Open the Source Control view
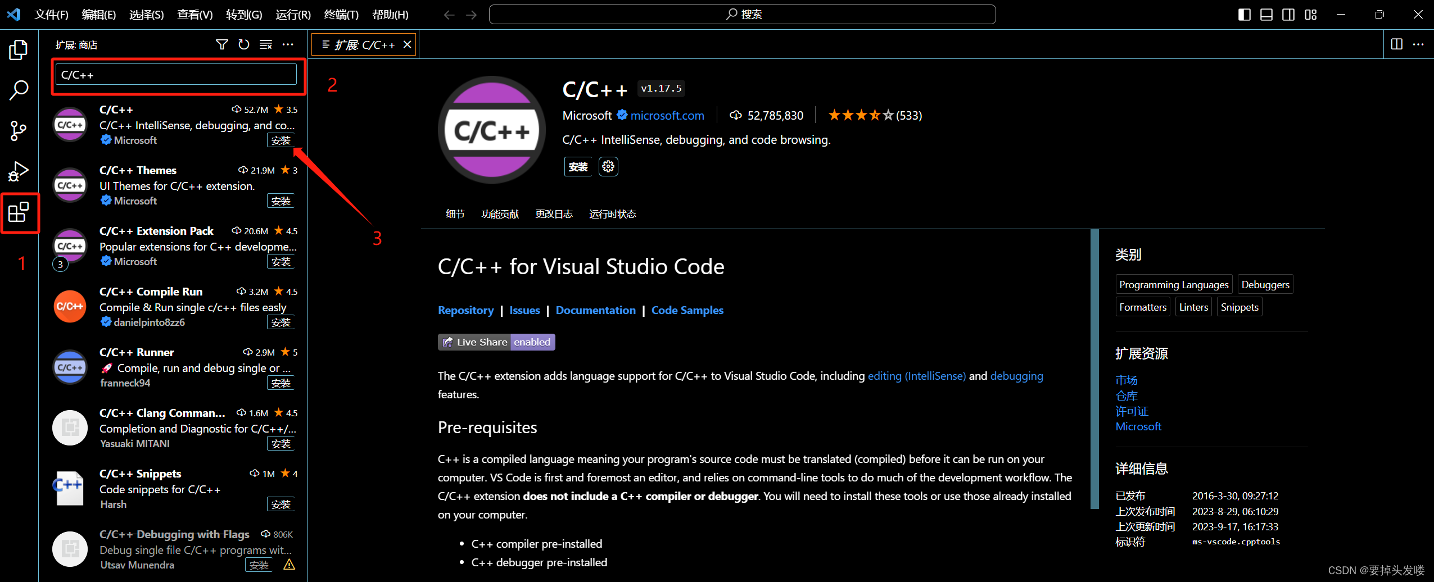1434x582 pixels. click(19, 130)
